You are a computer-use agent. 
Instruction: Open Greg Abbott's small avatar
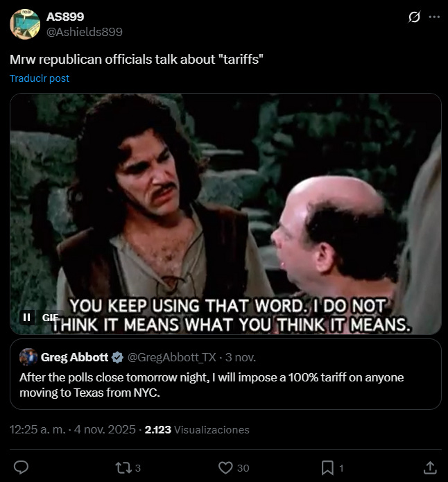(28, 357)
